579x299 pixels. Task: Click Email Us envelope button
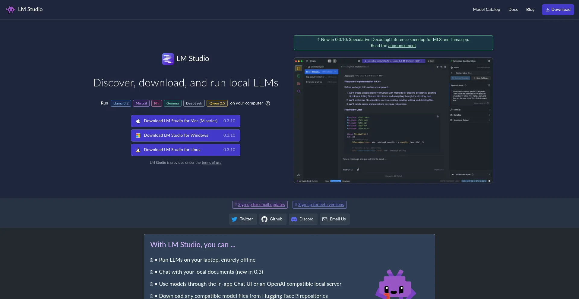tap(334, 219)
